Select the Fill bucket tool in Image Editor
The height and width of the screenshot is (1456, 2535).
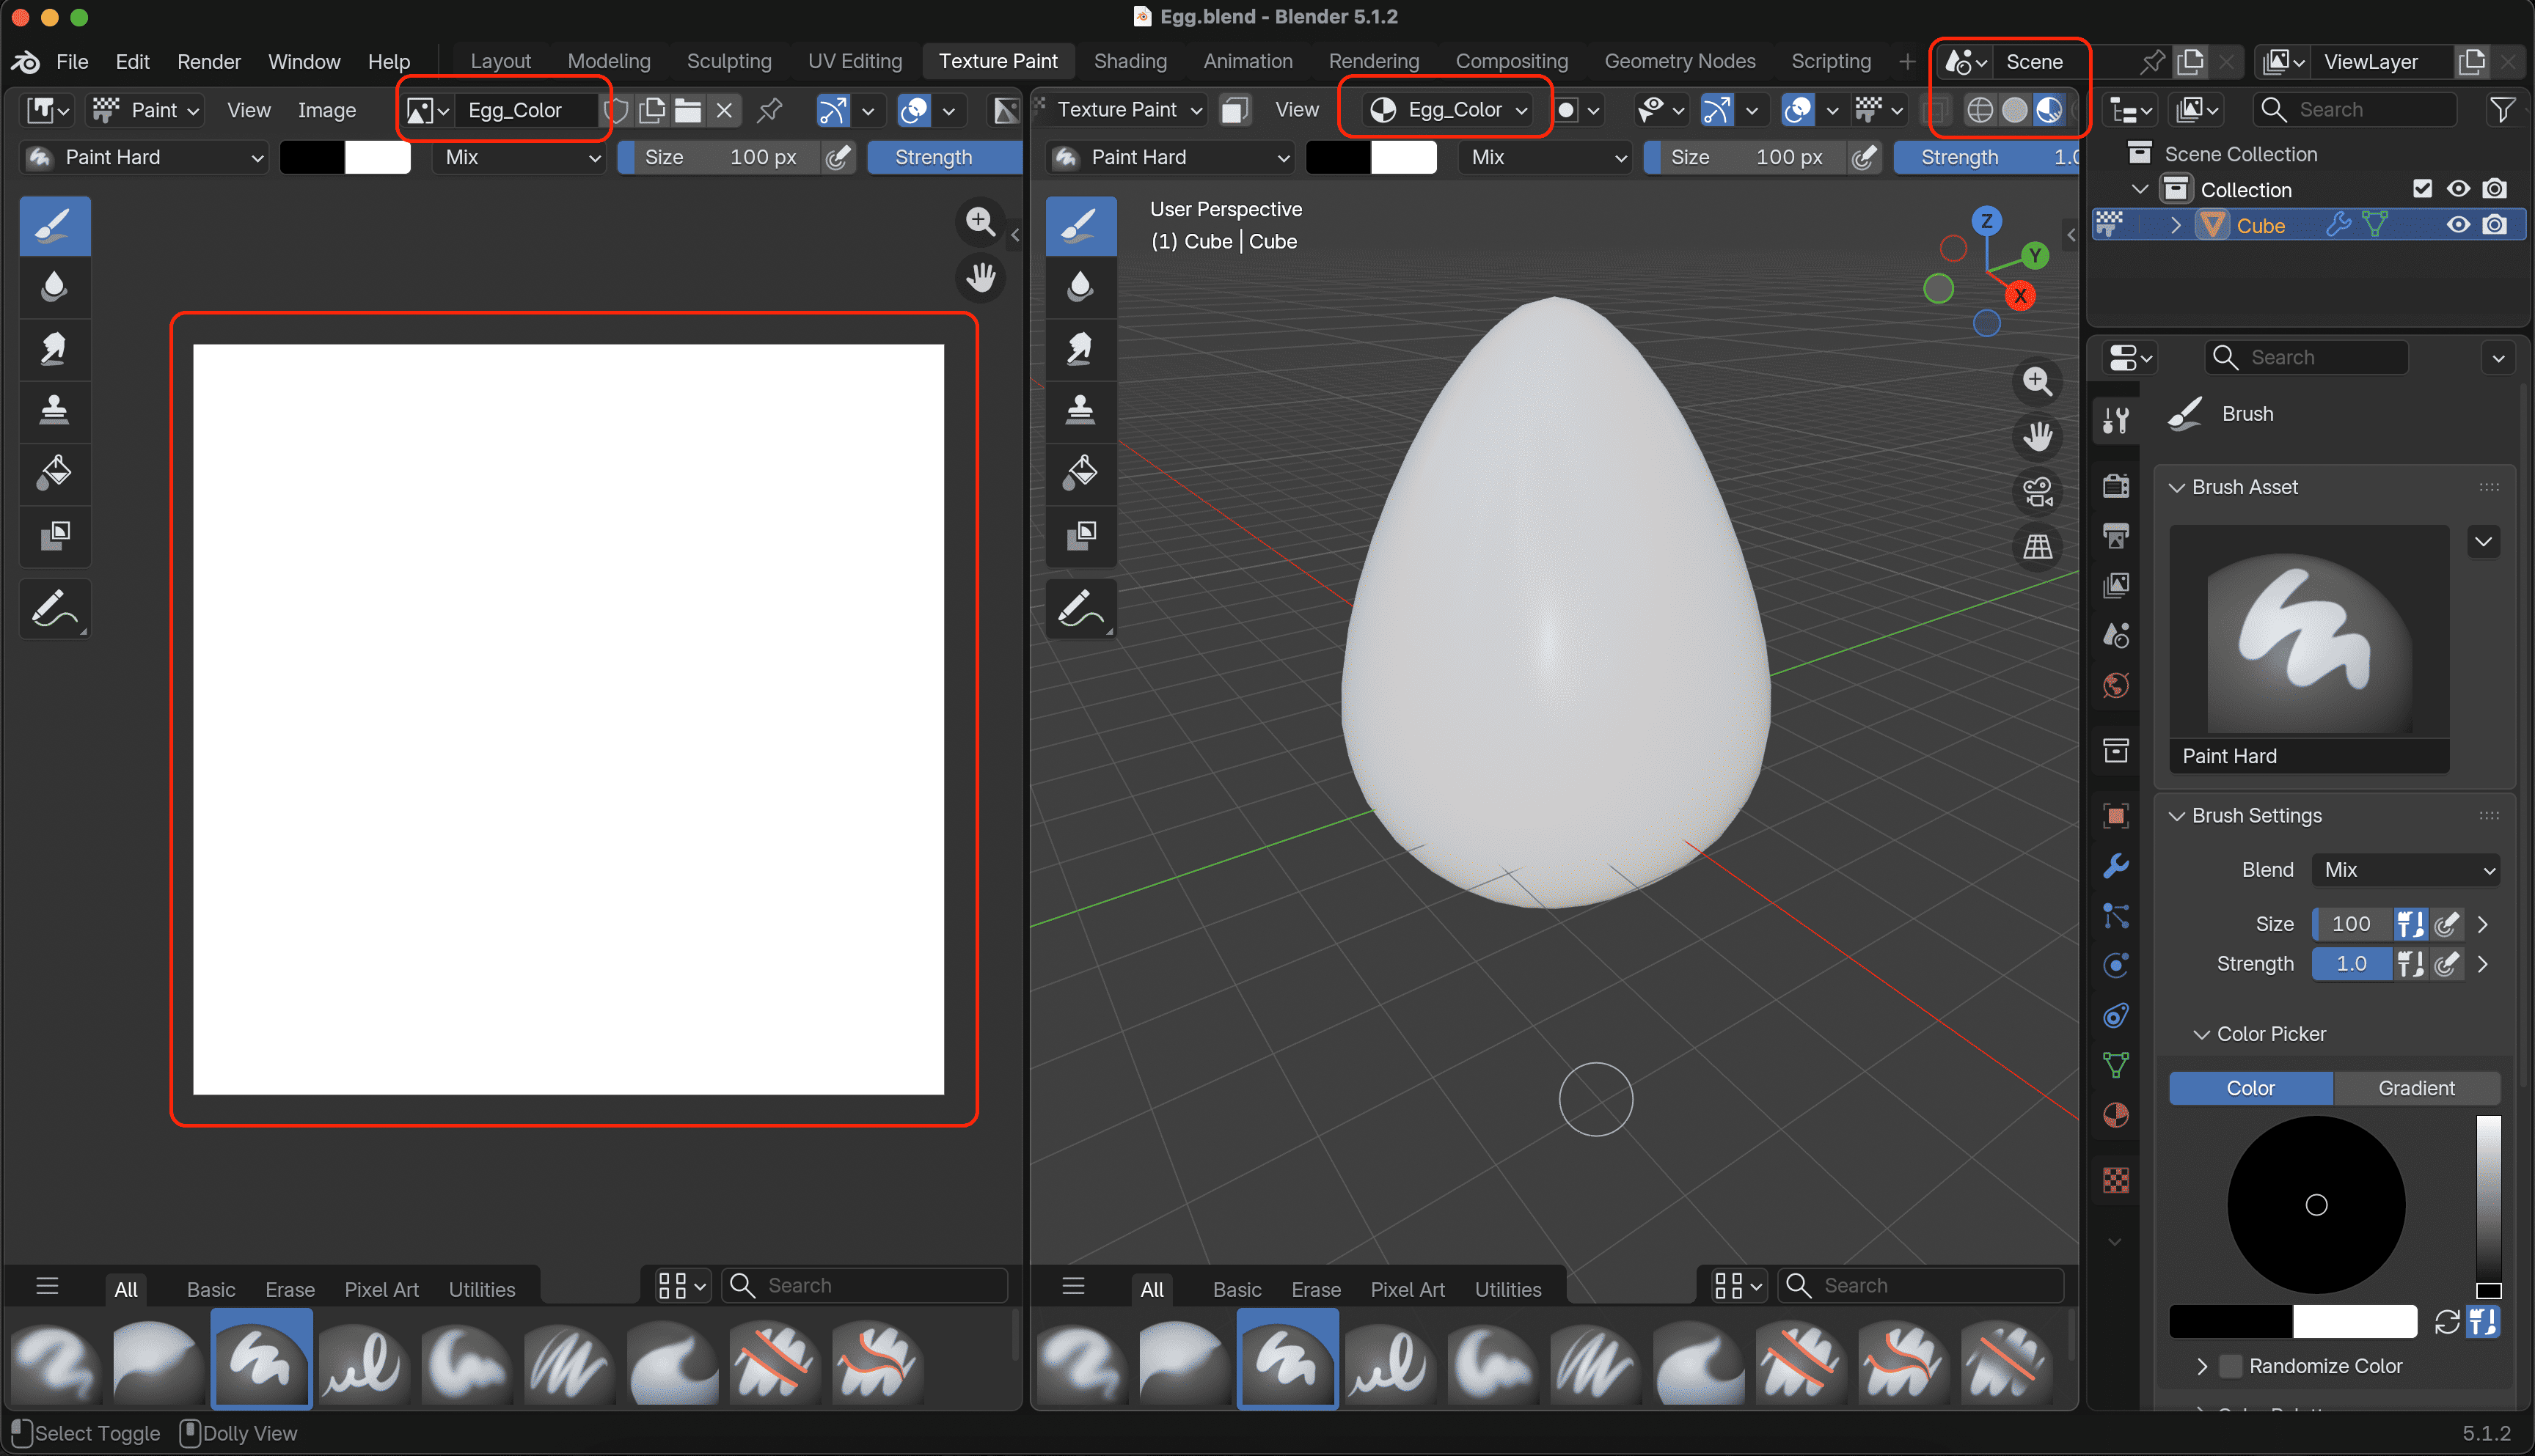[55, 473]
